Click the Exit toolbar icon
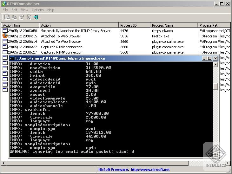The width and height of the screenshot is (232, 174). (x=36, y=17)
